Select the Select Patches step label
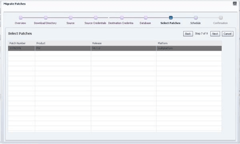 point(170,23)
